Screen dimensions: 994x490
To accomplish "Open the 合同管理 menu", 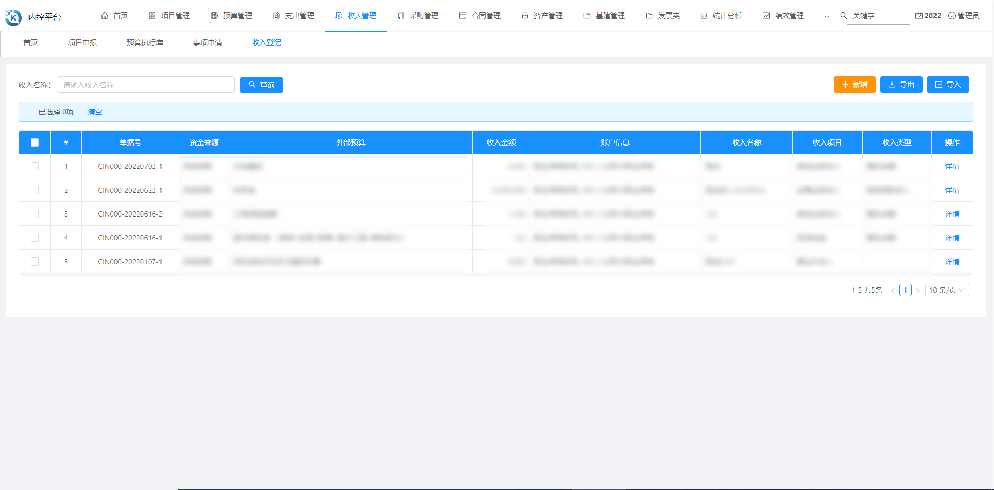I will [480, 16].
